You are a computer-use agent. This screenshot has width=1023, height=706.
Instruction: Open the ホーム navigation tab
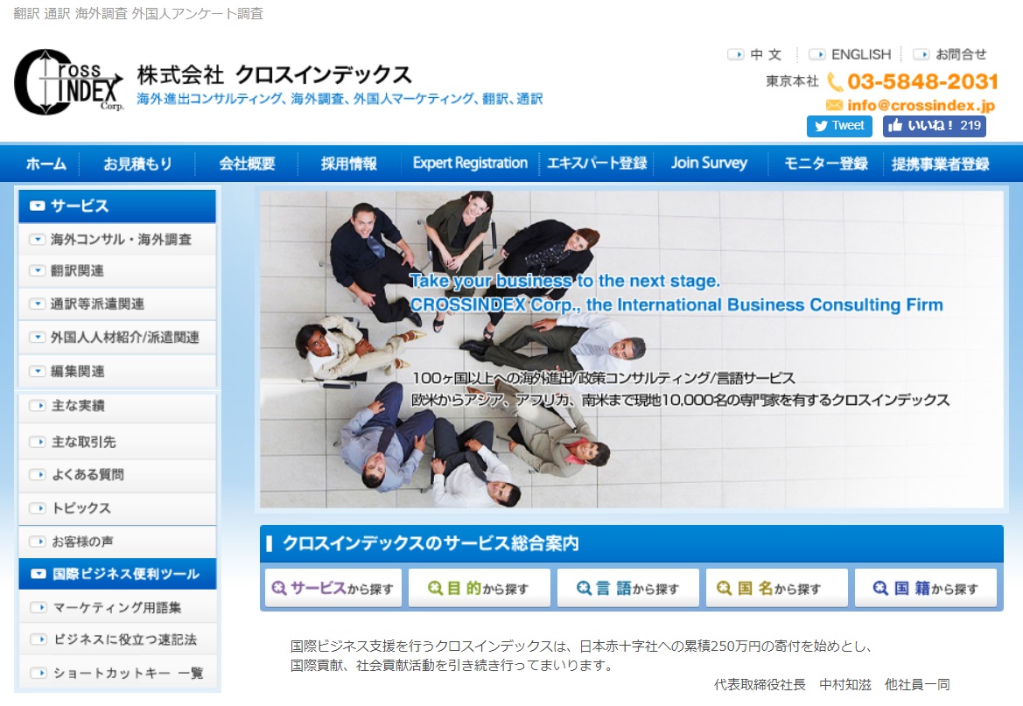click(46, 163)
